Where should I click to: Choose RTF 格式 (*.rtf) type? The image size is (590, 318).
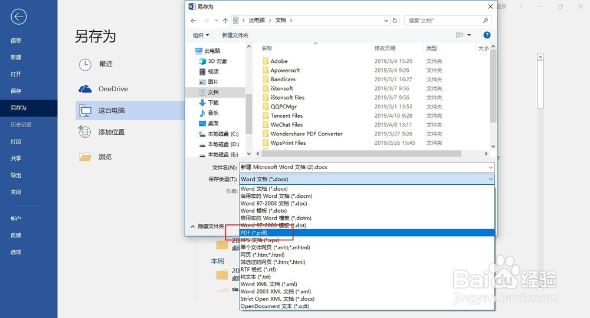click(x=367, y=270)
